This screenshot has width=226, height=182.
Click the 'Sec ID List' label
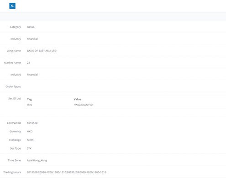pos(15,99)
